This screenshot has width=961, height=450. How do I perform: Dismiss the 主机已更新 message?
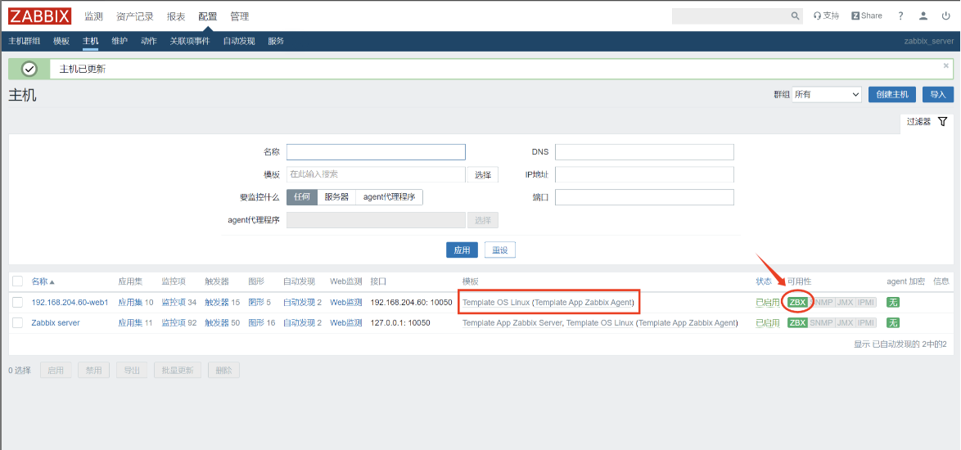pyautogui.click(x=945, y=65)
